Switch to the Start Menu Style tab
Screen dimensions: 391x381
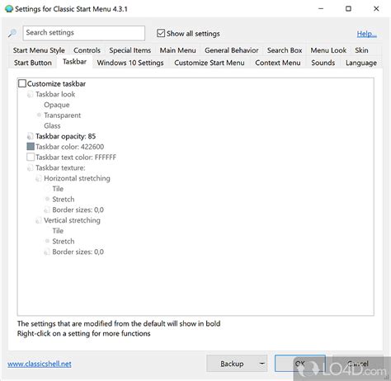pos(39,50)
